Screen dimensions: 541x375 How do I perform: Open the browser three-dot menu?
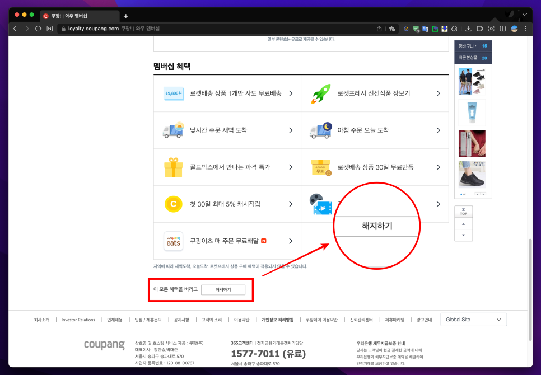[525, 29]
